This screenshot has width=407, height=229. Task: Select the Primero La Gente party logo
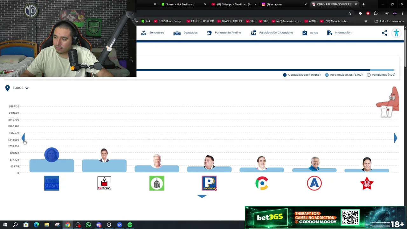click(x=52, y=183)
